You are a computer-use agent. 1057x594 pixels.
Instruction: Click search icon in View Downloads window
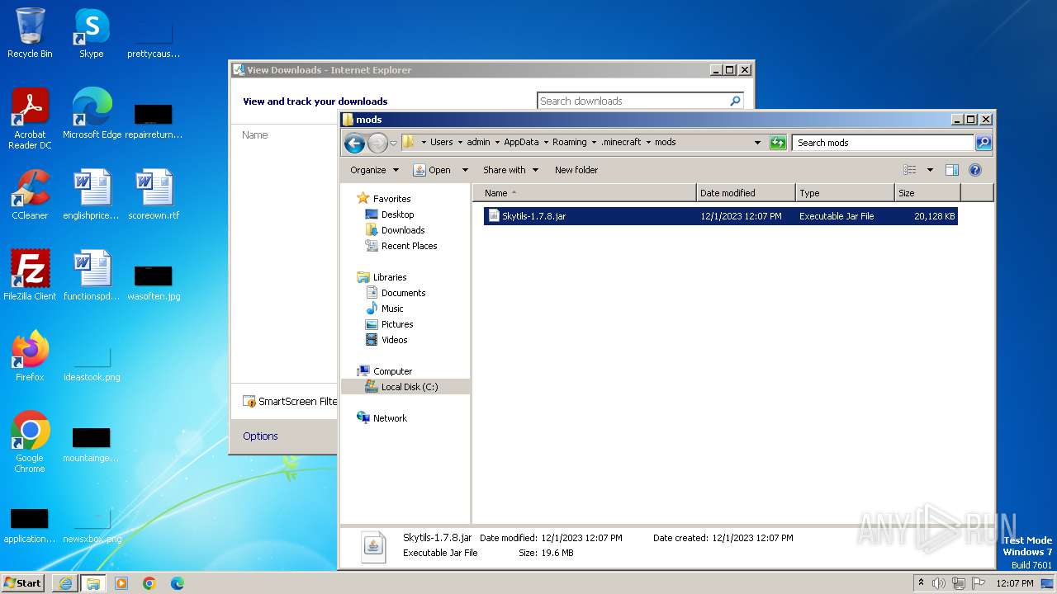(x=735, y=101)
